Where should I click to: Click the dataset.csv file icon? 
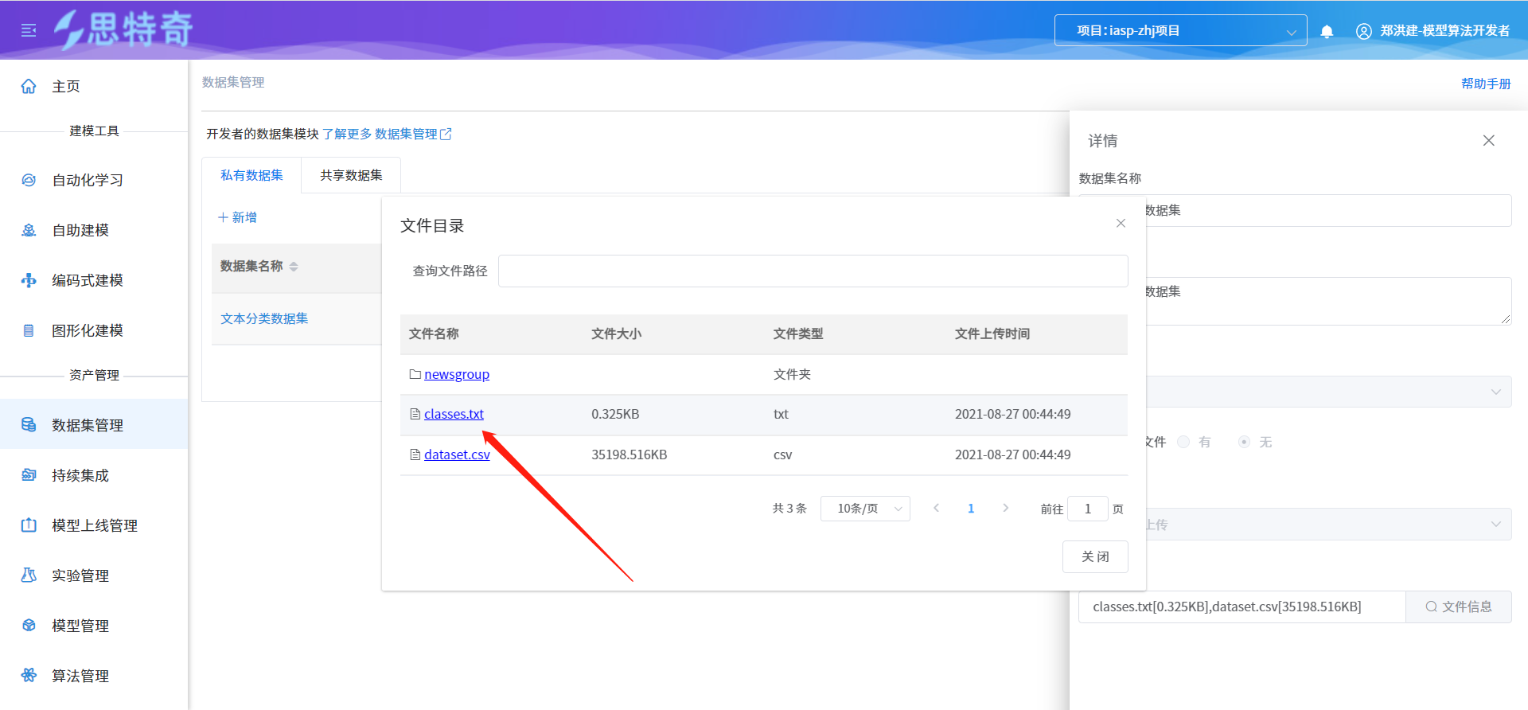click(x=415, y=454)
